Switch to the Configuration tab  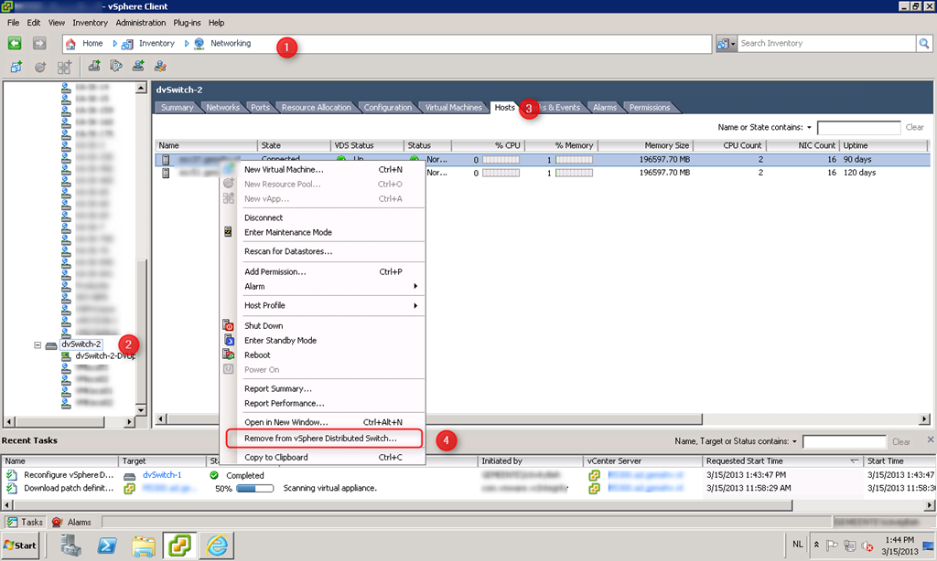pos(388,108)
